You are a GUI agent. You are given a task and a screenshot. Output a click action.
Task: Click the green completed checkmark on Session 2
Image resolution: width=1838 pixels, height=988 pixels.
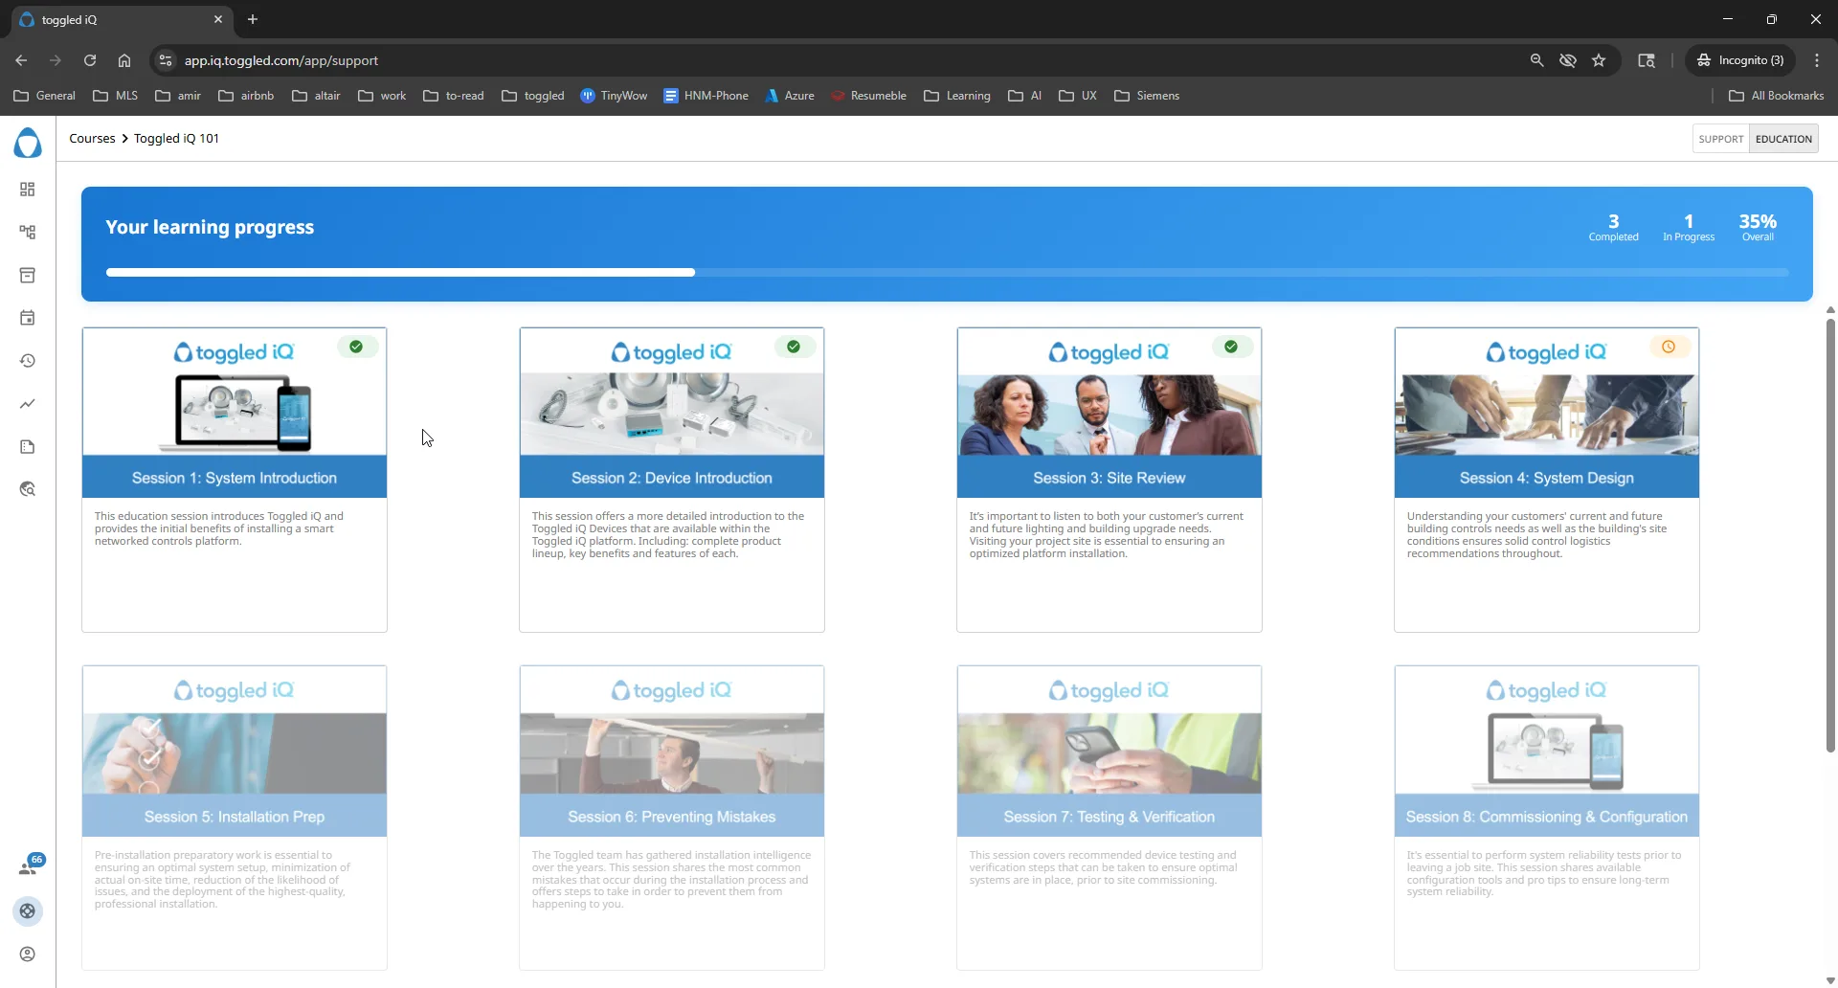794,347
